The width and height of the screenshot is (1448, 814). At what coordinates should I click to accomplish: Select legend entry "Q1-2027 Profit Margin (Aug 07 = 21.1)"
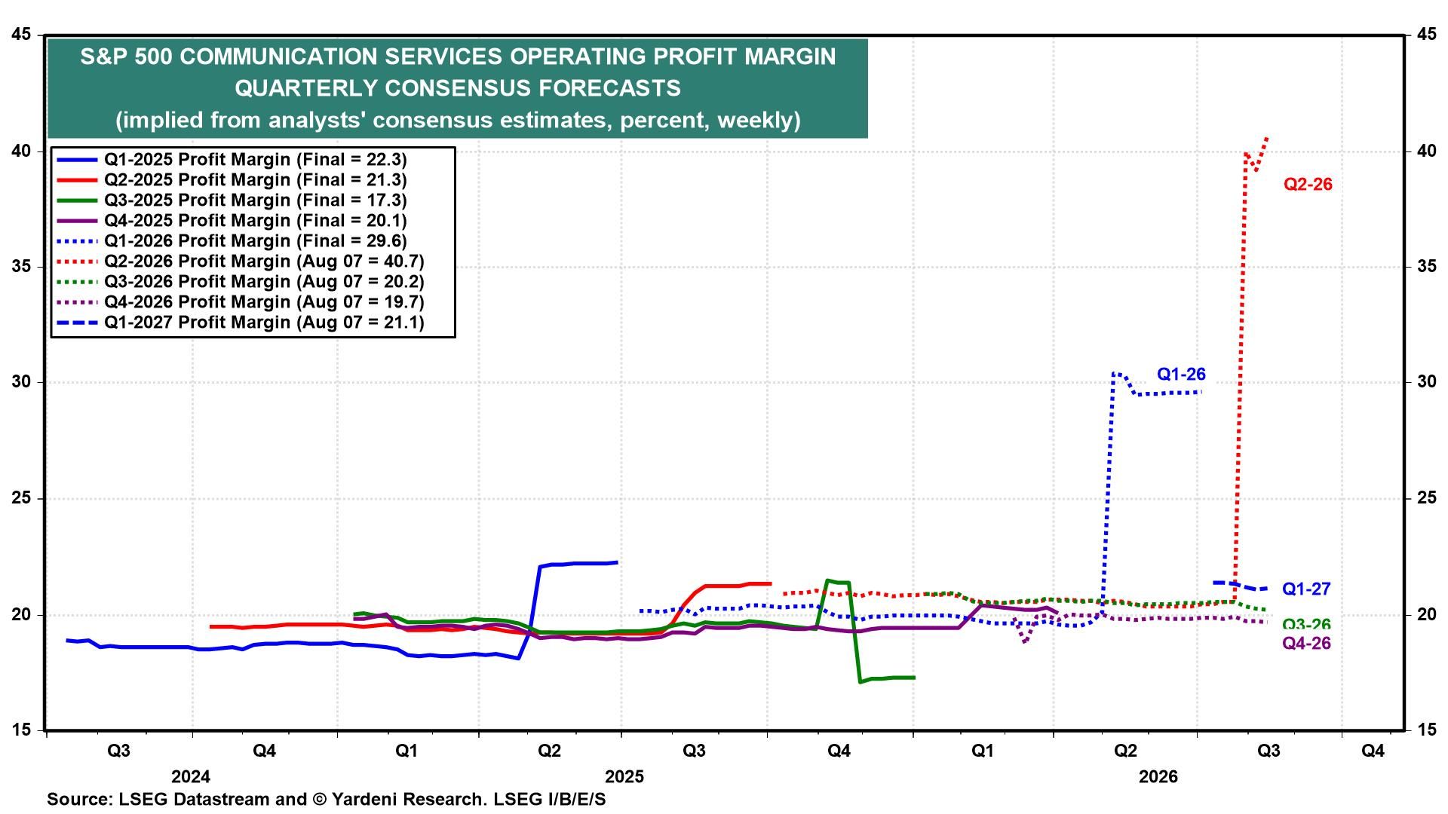(x=264, y=323)
